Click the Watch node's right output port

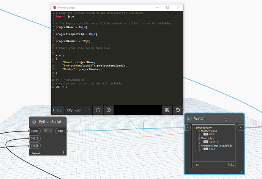click(240, 128)
